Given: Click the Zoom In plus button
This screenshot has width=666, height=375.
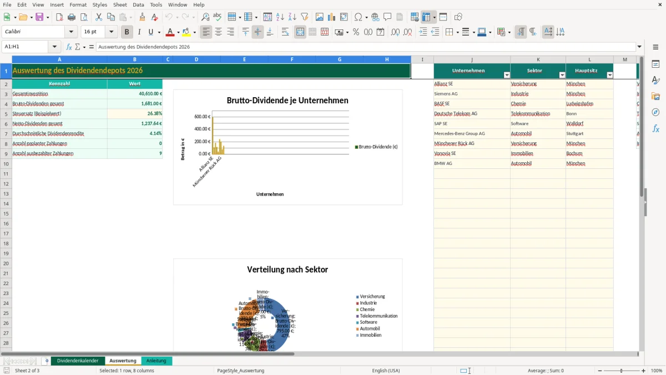Looking at the screenshot, I should coord(644,371).
